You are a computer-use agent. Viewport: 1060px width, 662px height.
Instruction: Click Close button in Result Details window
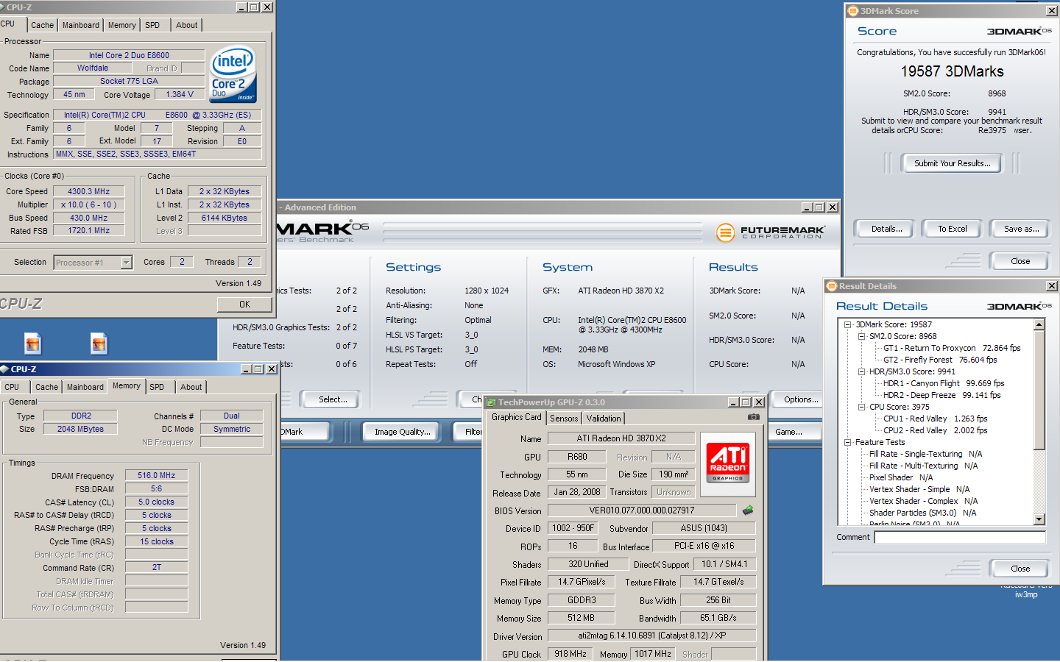[1020, 569]
